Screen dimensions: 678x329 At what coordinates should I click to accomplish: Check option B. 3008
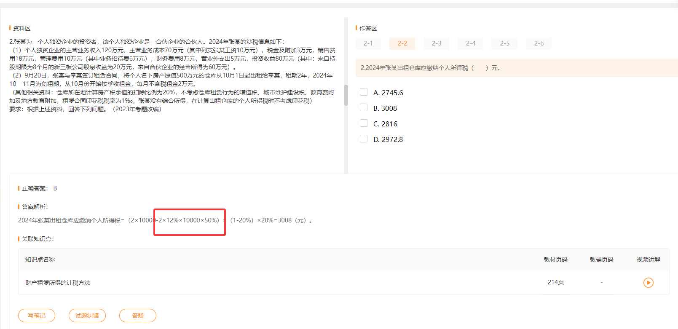point(364,108)
